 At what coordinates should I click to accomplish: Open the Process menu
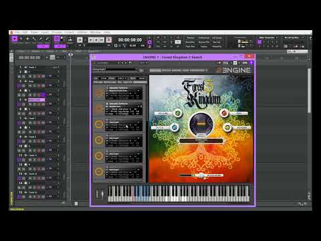point(57,32)
